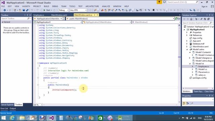Open the BUILD menu
This screenshot has width=215, height=121.
[46, 6]
